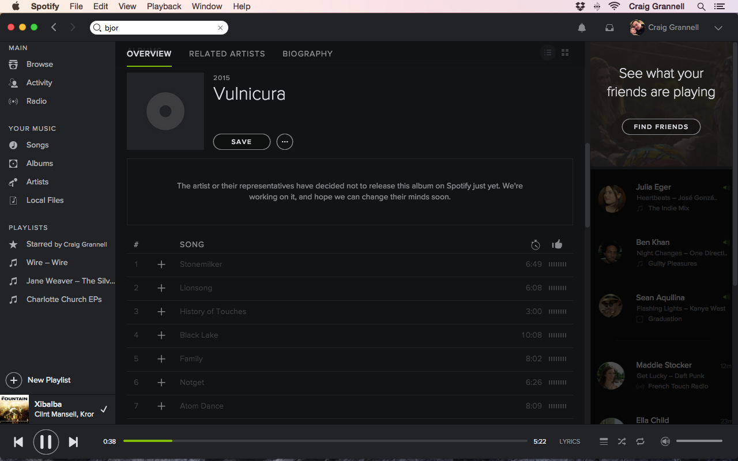
Task: Open Spotlight search in menu bar
Action: click(701, 6)
